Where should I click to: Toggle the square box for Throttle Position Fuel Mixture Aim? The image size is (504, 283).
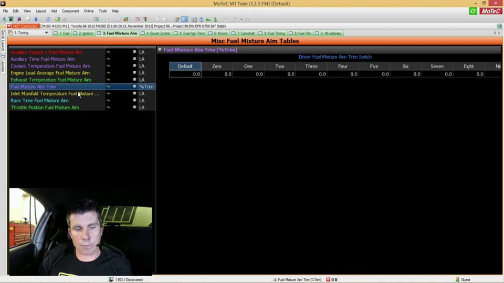(135, 107)
